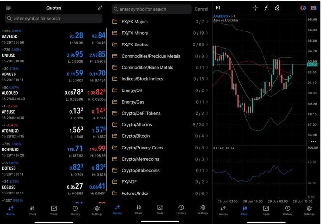Open History tab in left panel
The height and width of the screenshot is (224, 321).
75,210
